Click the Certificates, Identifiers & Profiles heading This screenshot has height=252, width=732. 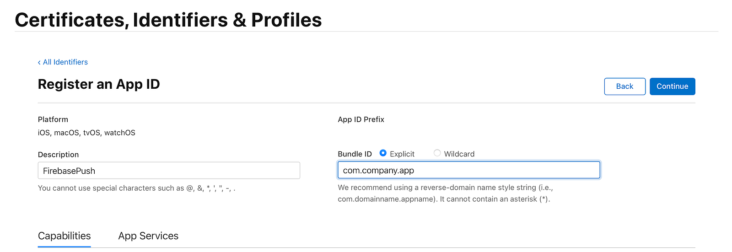(x=168, y=20)
